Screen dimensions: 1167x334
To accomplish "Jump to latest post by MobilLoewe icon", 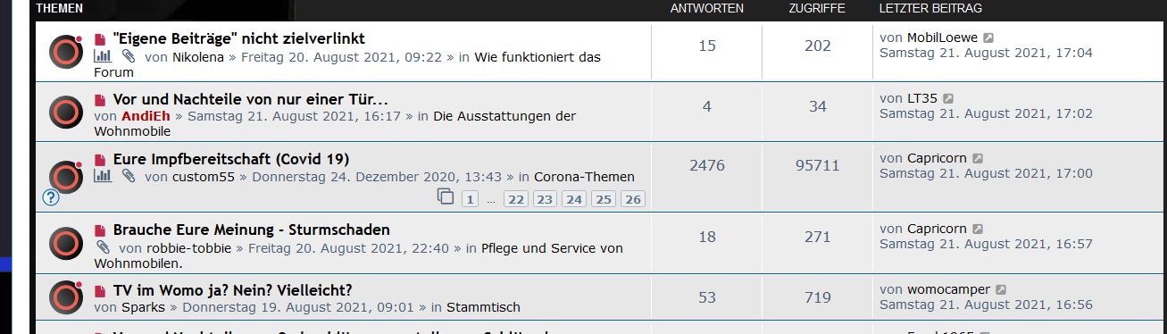I will click(988, 38).
